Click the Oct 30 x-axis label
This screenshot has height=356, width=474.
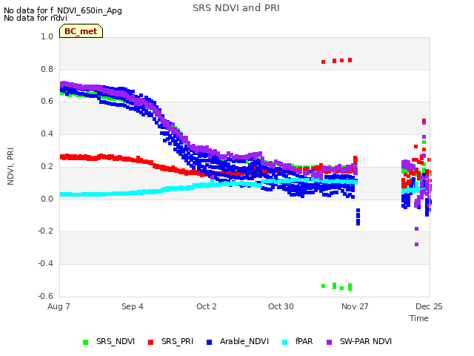click(x=281, y=306)
